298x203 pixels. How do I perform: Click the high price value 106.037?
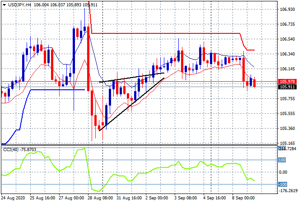pyautogui.click(x=58, y=5)
